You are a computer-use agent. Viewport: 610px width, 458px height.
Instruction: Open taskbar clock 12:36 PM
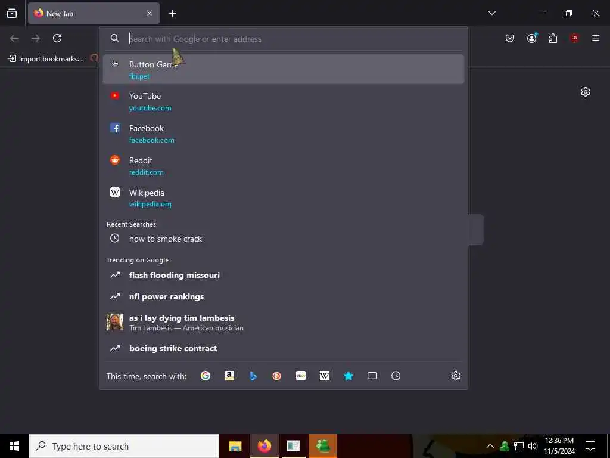pyautogui.click(x=559, y=446)
